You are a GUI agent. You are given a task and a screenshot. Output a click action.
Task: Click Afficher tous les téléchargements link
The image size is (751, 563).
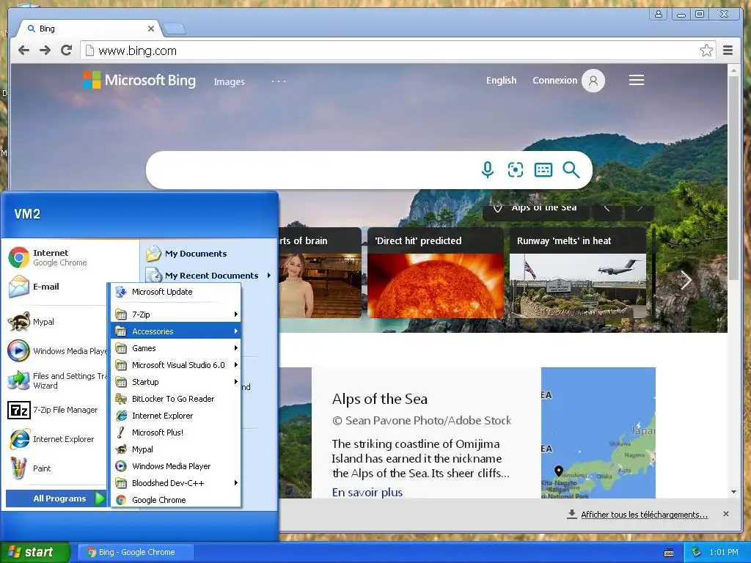(644, 515)
